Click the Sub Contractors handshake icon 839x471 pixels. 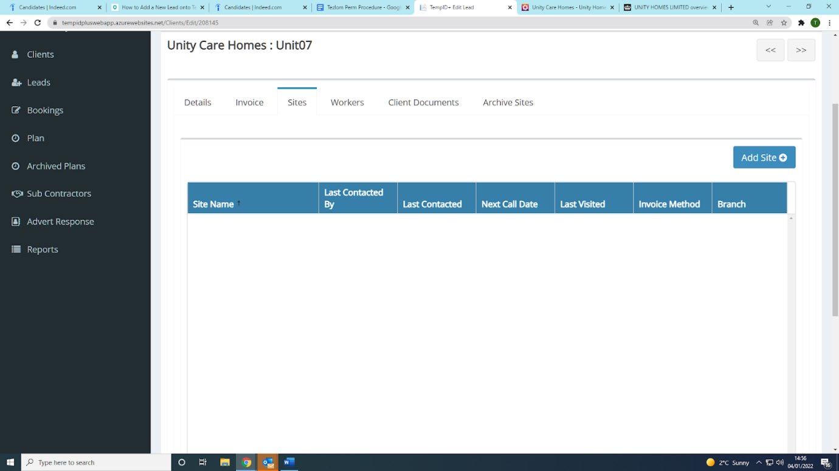(x=16, y=194)
